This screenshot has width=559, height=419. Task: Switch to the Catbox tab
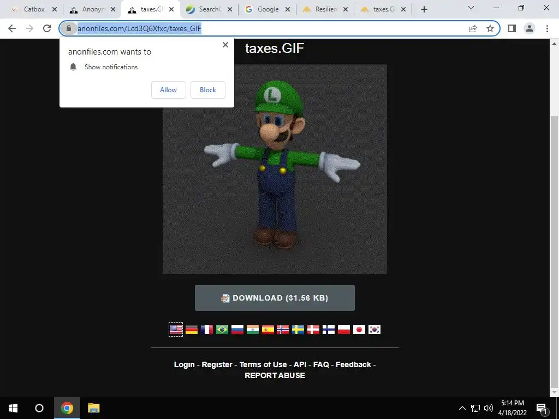(x=34, y=9)
